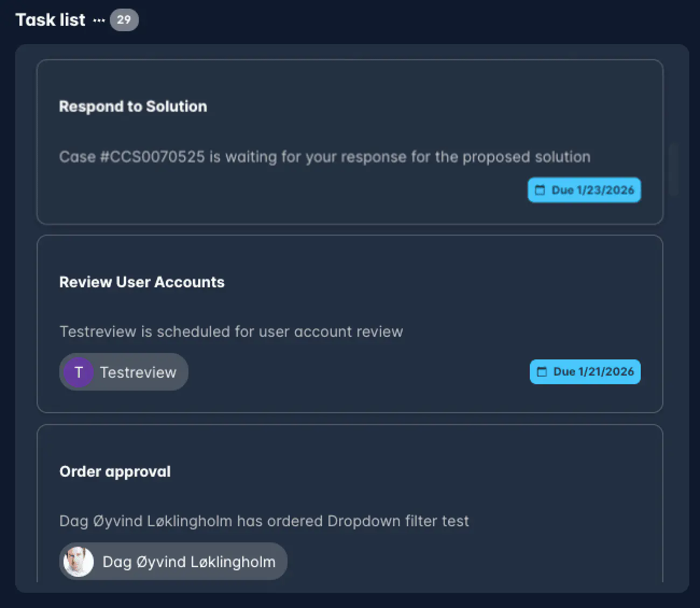Click the Dropdown filter test order description
The width and height of the screenshot is (700, 608).
[264, 521]
